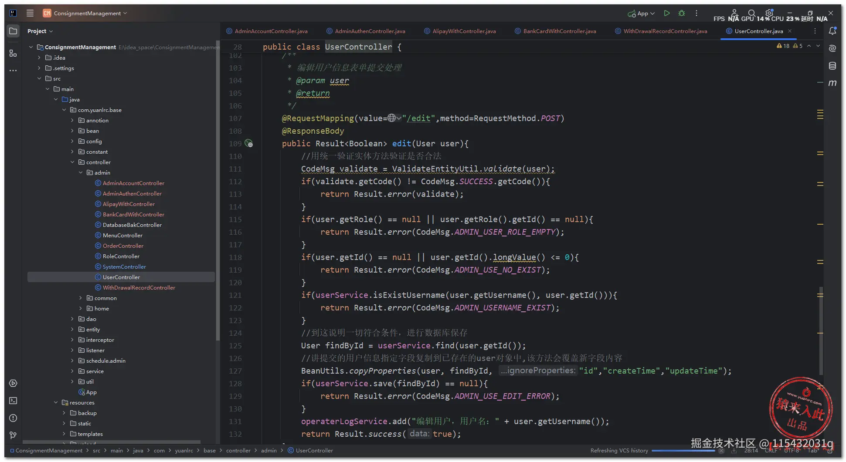Expand the service package
The image size is (846, 462).
(72, 371)
